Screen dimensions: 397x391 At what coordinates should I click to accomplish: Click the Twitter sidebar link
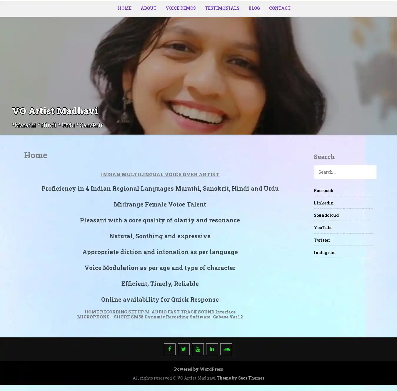click(x=322, y=240)
